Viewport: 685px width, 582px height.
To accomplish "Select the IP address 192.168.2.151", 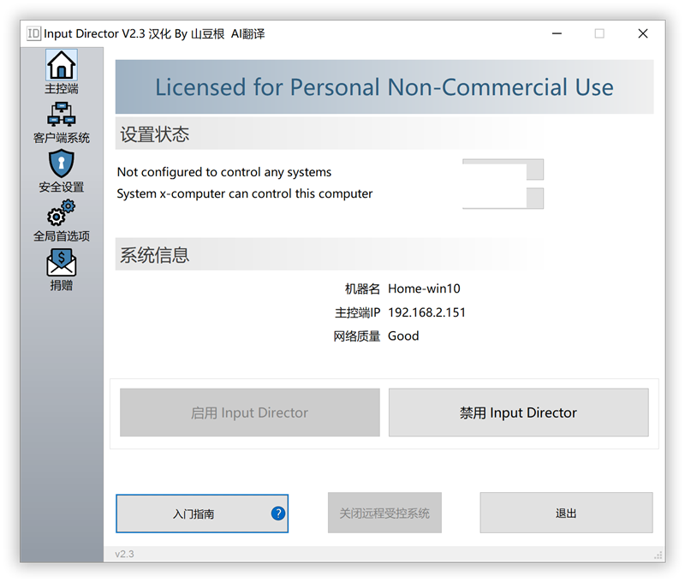I will coord(426,312).
